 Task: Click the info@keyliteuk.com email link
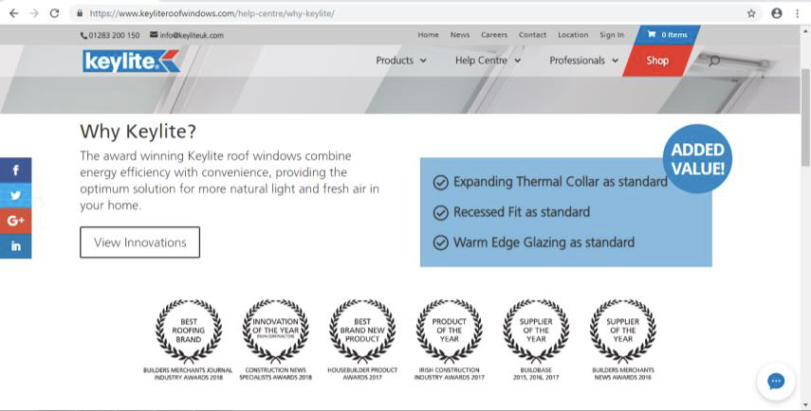click(x=192, y=35)
